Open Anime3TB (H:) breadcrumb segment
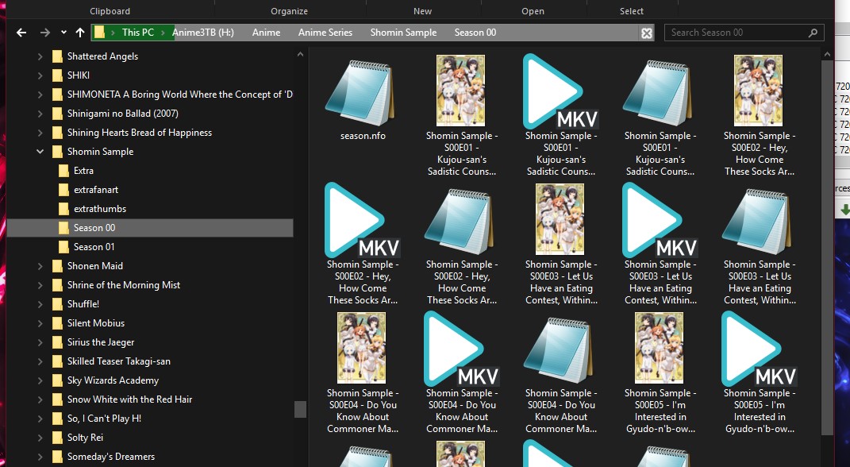The width and height of the screenshot is (850, 467). pyautogui.click(x=202, y=33)
